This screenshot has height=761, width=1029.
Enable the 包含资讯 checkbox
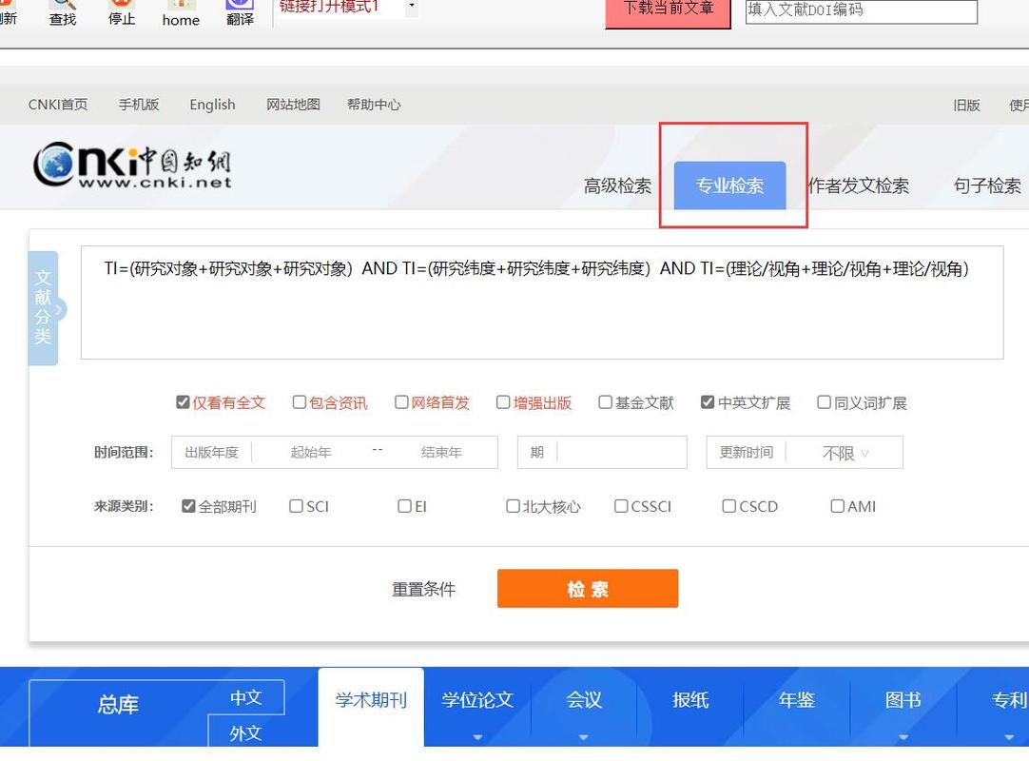[300, 401]
